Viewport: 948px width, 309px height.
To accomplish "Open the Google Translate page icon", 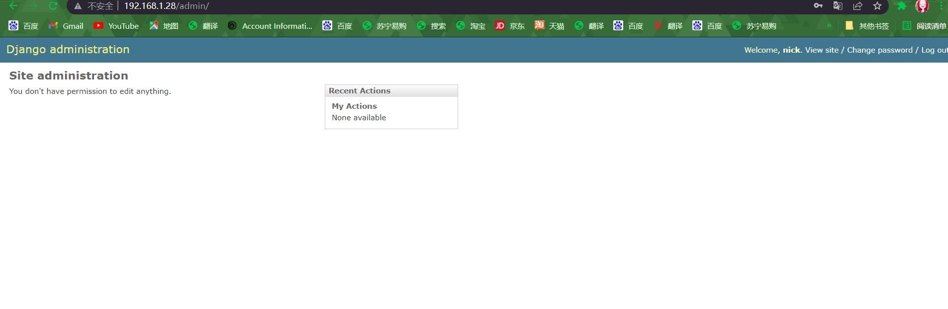I will [838, 6].
